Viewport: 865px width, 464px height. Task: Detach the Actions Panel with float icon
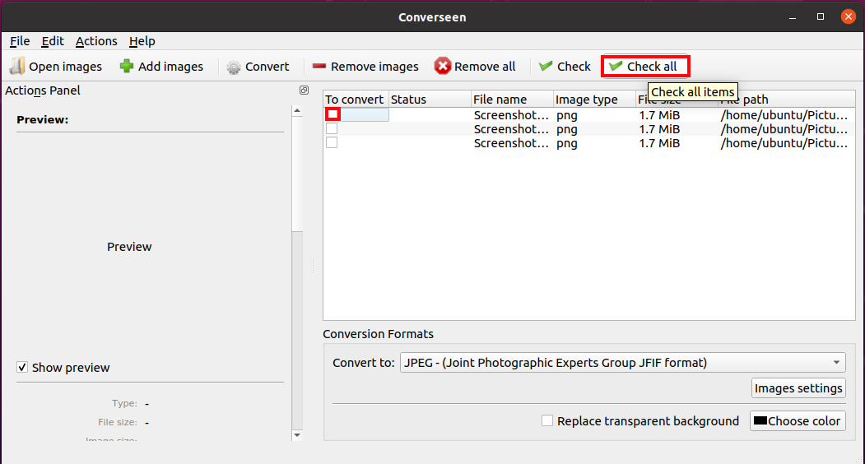304,90
